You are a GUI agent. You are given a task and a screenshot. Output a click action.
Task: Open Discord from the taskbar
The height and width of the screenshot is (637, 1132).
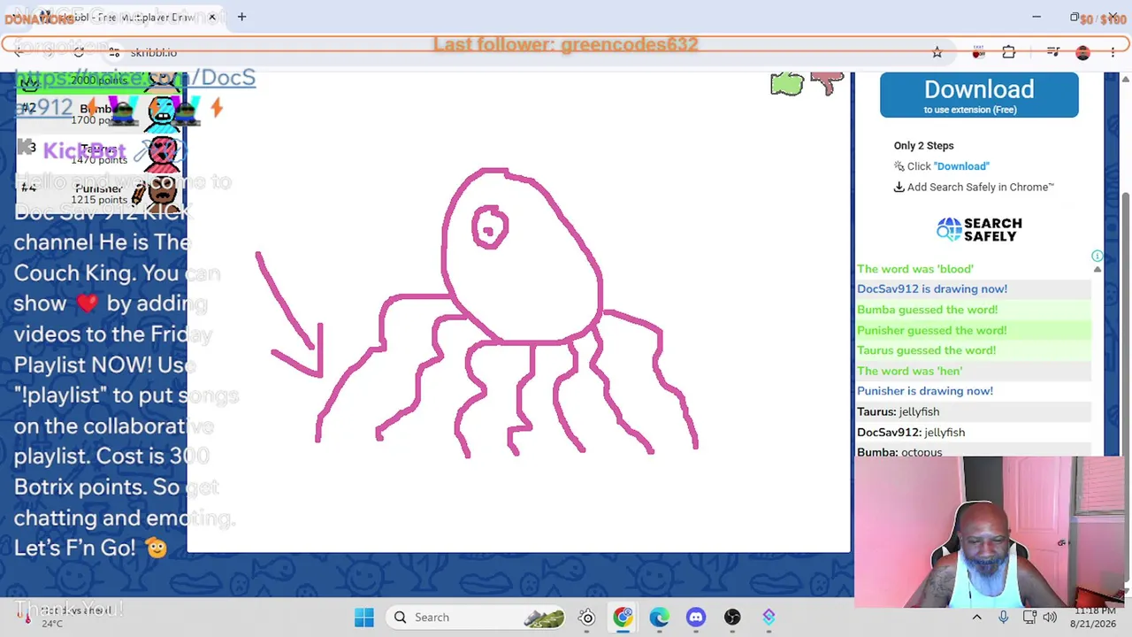(696, 618)
